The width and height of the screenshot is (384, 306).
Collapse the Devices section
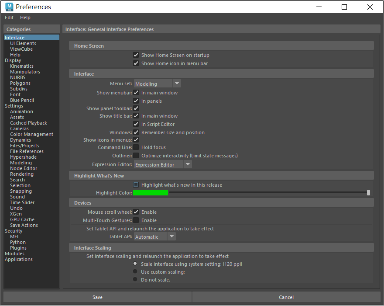(x=221, y=203)
